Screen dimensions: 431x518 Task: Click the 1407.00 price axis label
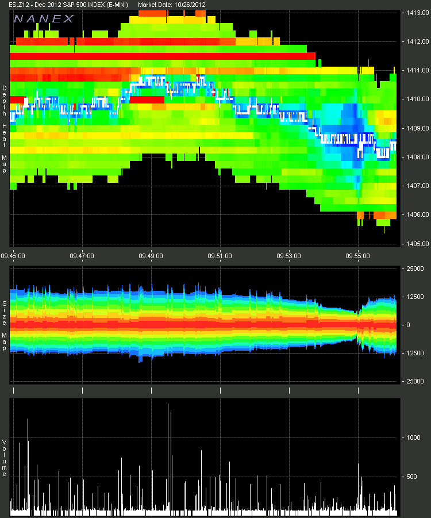(417, 186)
